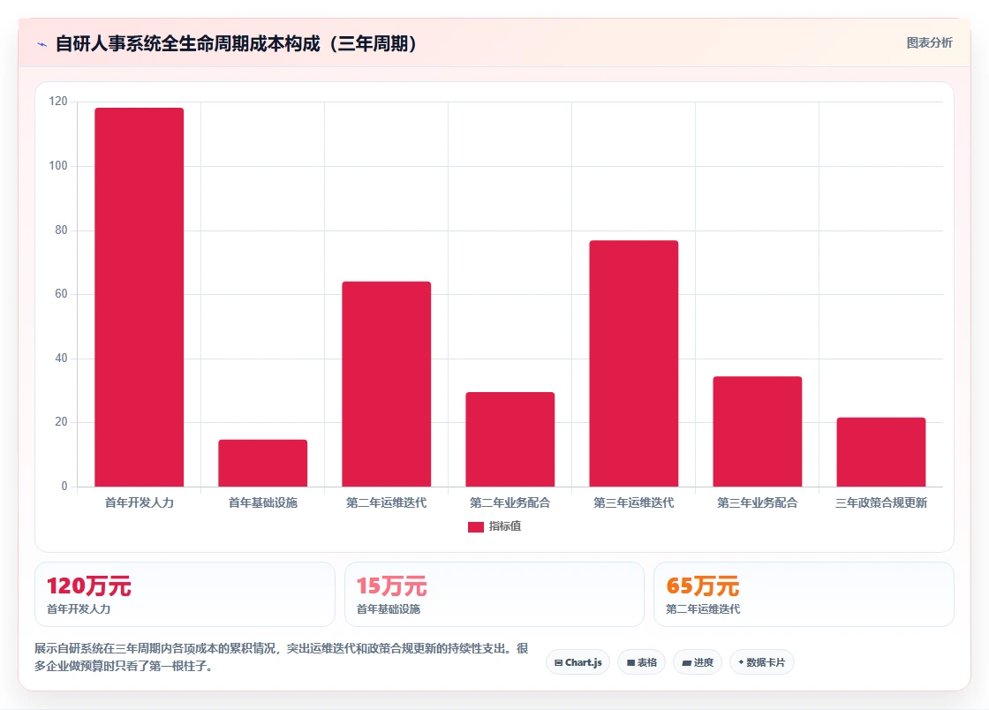This screenshot has height=710, width=989.
Task: Click the Chart.js tag
Action: (x=578, y=662)
